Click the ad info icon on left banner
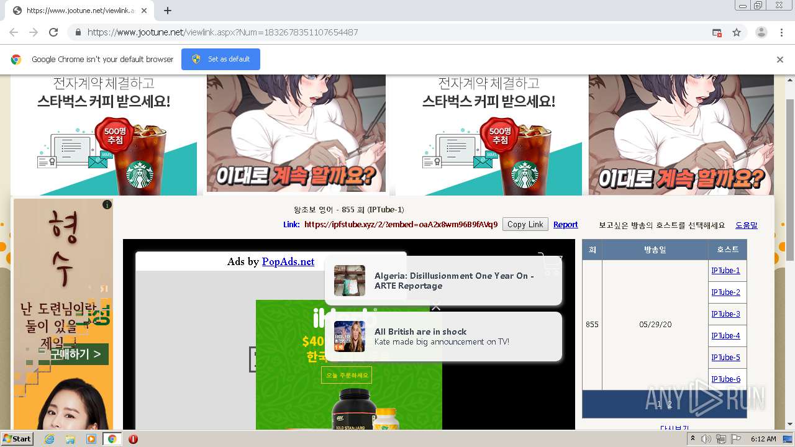 [107, 205]
